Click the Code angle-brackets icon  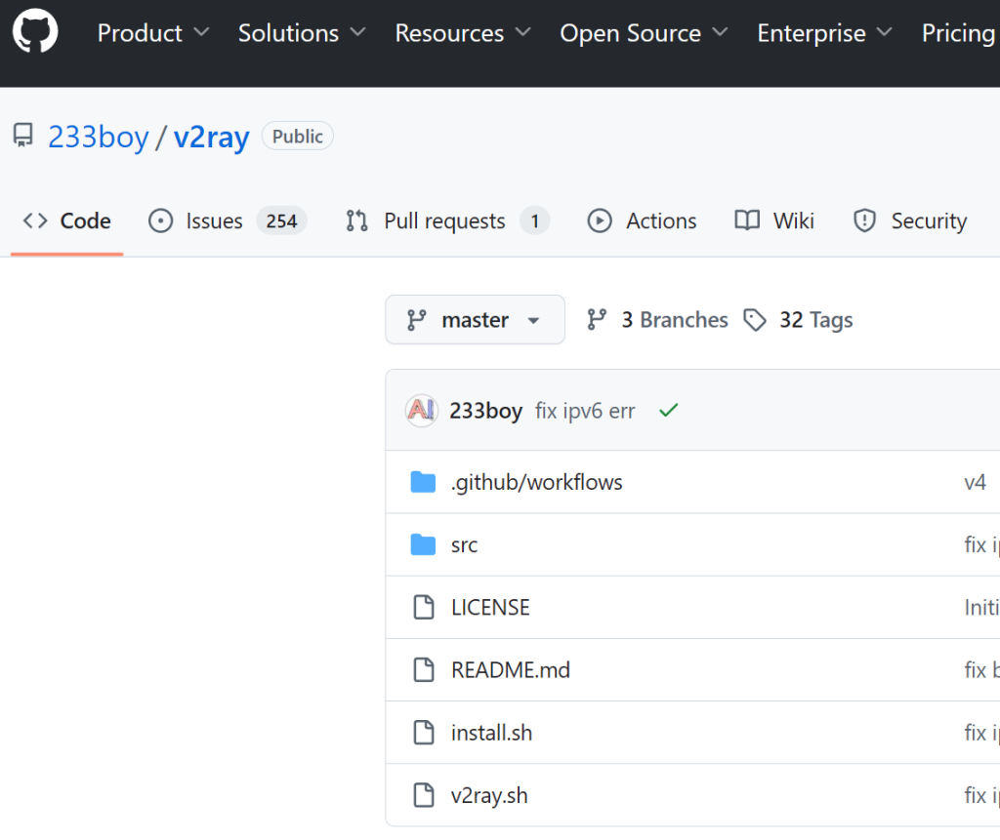(x=35, y=220)
